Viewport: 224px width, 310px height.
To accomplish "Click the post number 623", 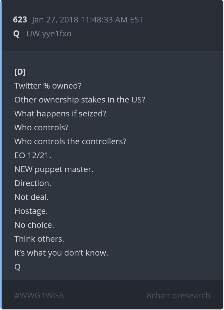I will coord(20,20).
